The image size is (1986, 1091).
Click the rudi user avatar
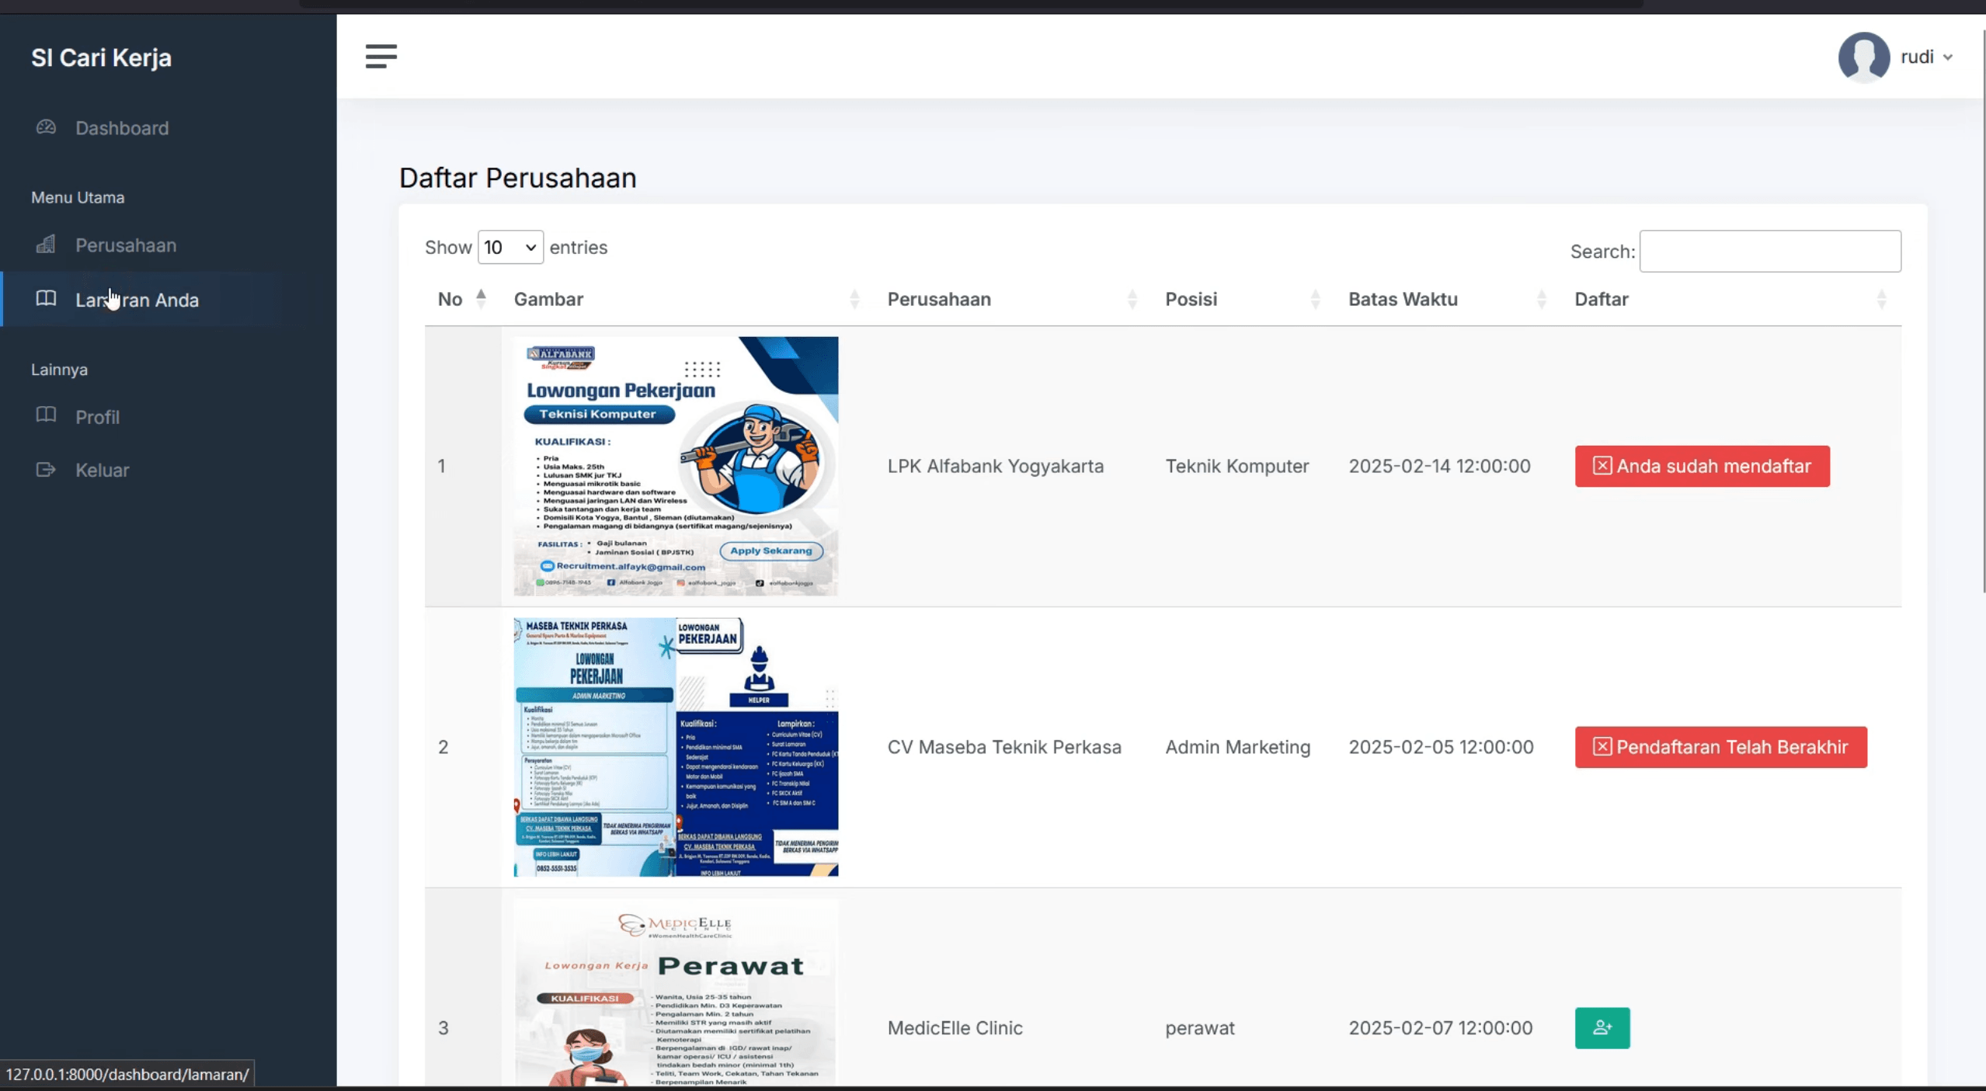coord(1863,57)
